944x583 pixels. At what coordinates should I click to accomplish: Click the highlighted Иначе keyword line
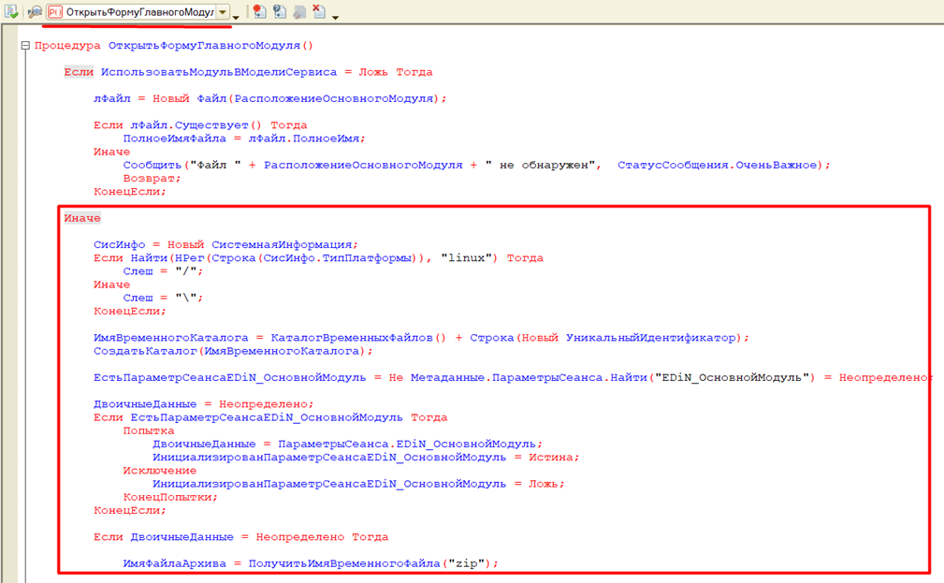[x=82, y=218]
